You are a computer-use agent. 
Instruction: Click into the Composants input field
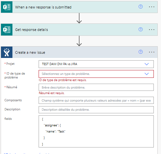click(x=96, y=100)
